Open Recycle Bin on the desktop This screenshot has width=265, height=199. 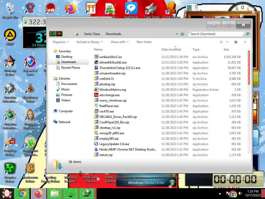click(x=10, y=10)
